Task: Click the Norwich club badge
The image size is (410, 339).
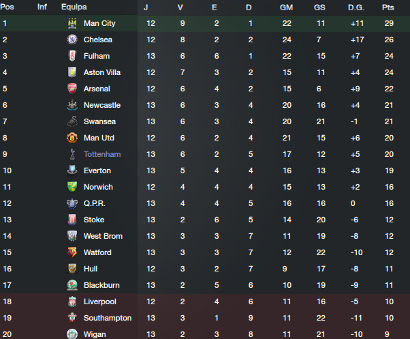Action: (72, 187)
